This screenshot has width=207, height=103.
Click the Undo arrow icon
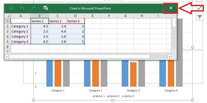point(22,8)
